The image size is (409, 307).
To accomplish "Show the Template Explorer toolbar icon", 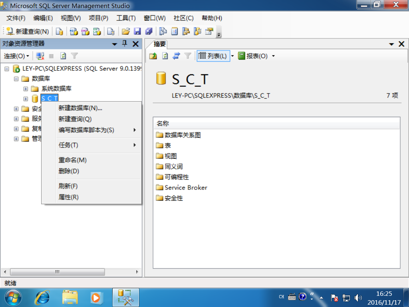I will click(197, 32).
